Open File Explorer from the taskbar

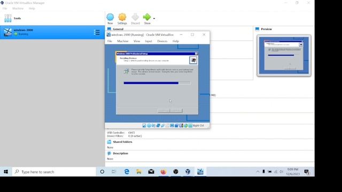[139, 172]
